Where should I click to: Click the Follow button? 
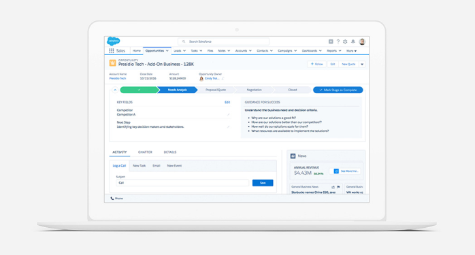pyautogui.click(x=317, y=64)
